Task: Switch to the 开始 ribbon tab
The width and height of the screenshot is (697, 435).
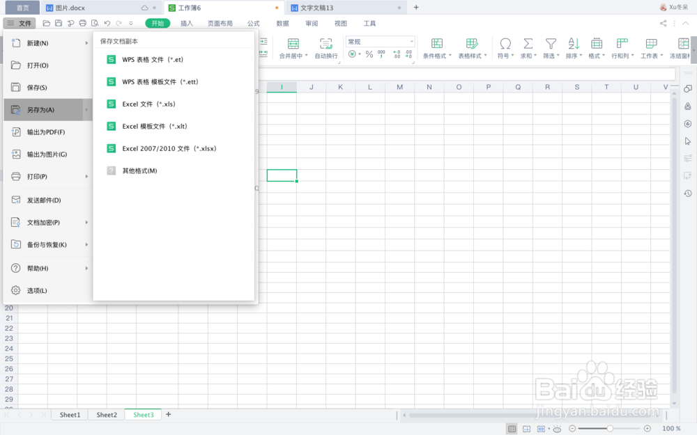Action: (158, 23)
